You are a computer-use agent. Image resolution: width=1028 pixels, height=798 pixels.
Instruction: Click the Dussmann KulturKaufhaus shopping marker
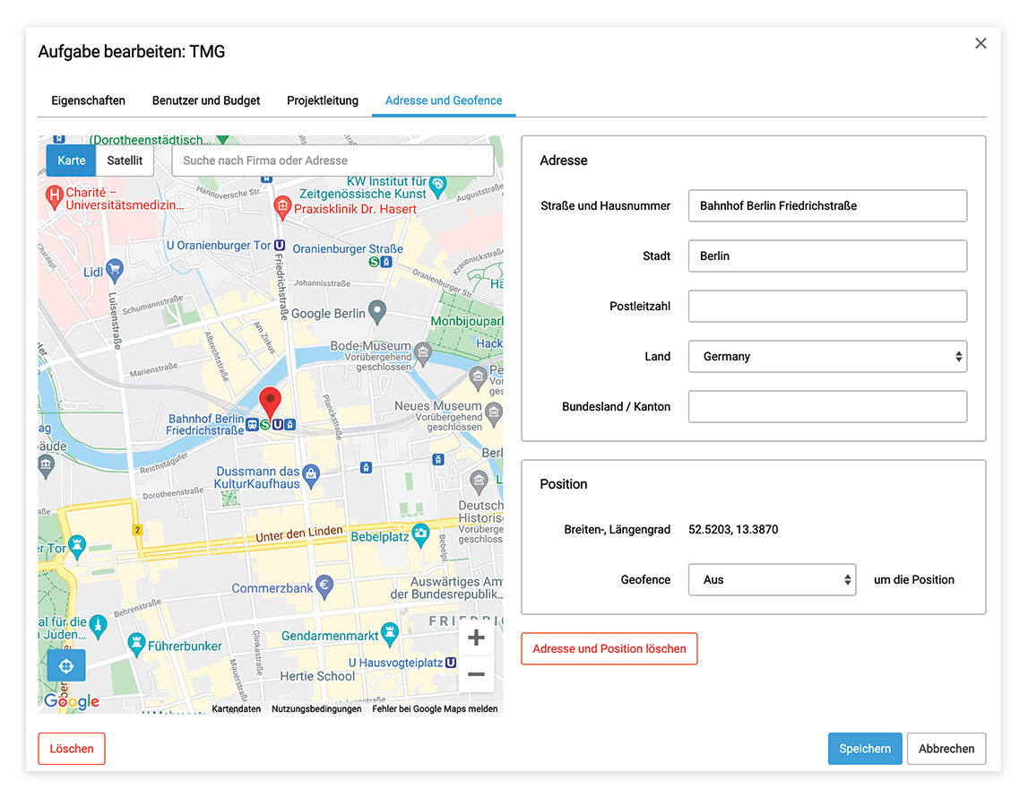[311, 476]
